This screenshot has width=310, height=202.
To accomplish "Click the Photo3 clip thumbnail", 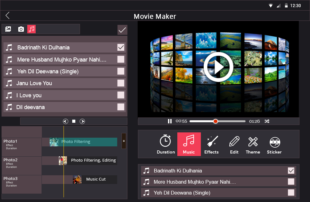I will [x=77, y=179].
